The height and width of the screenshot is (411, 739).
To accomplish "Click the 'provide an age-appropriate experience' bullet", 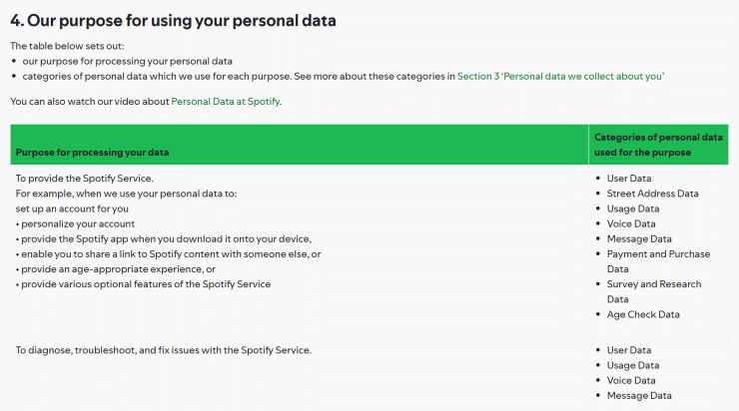I will (116, 268).
